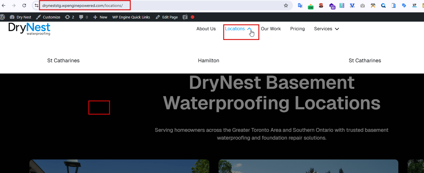The width and height of the screenshot is (424, 173).
Task: Open the green 200 status extension
Action: [310, 6]
